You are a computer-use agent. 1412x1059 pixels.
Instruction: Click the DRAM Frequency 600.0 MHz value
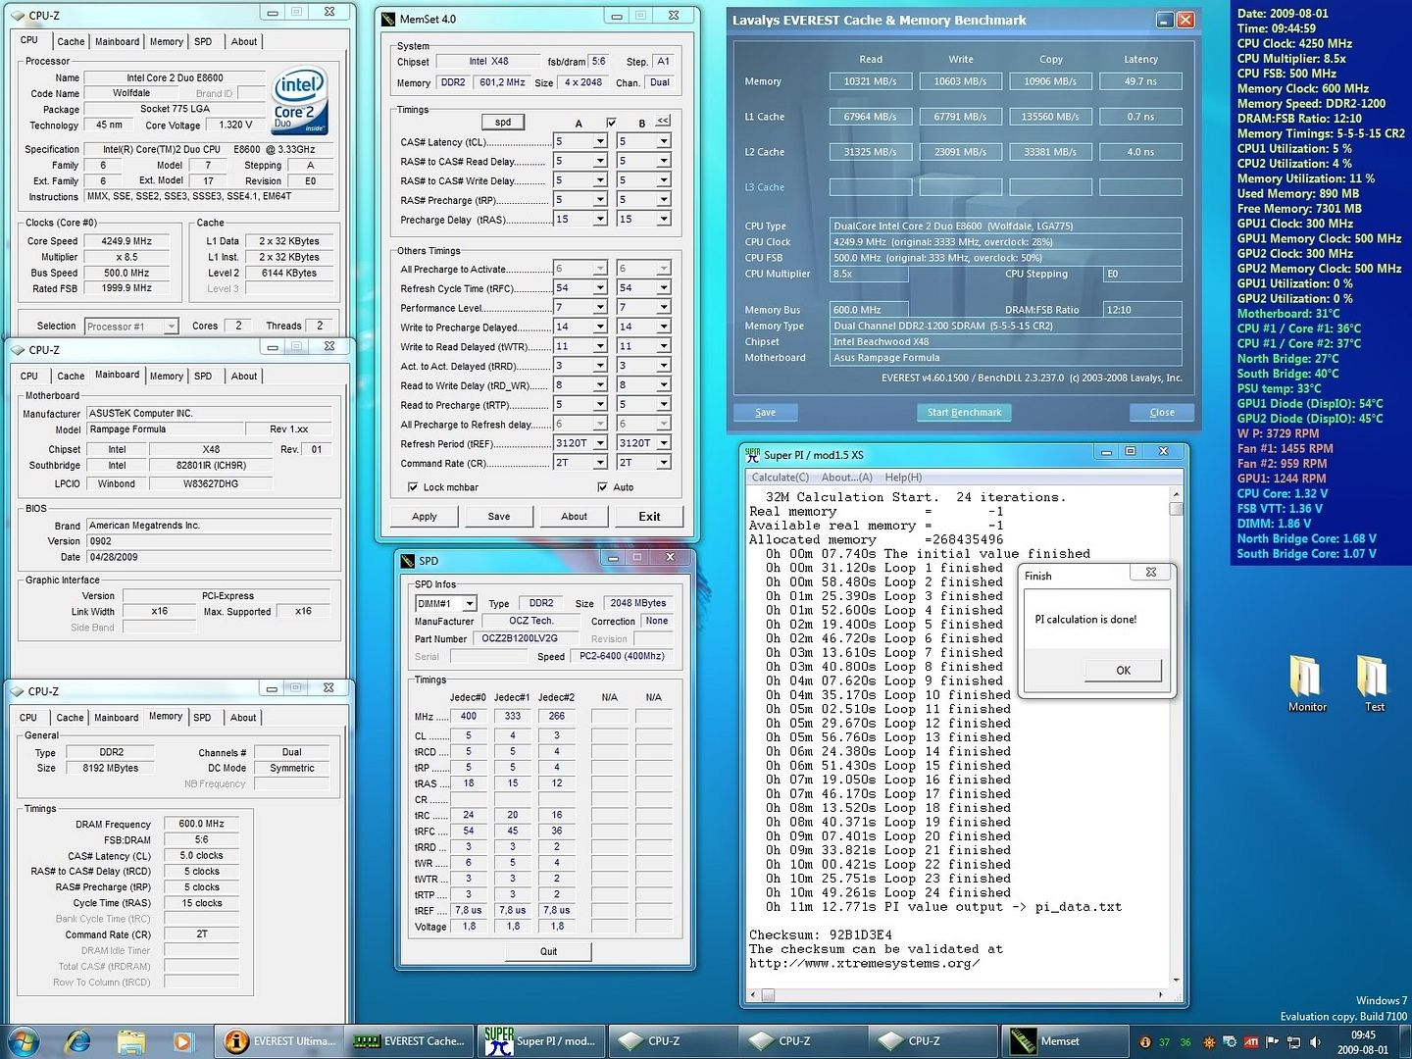[x=202, y=824]
